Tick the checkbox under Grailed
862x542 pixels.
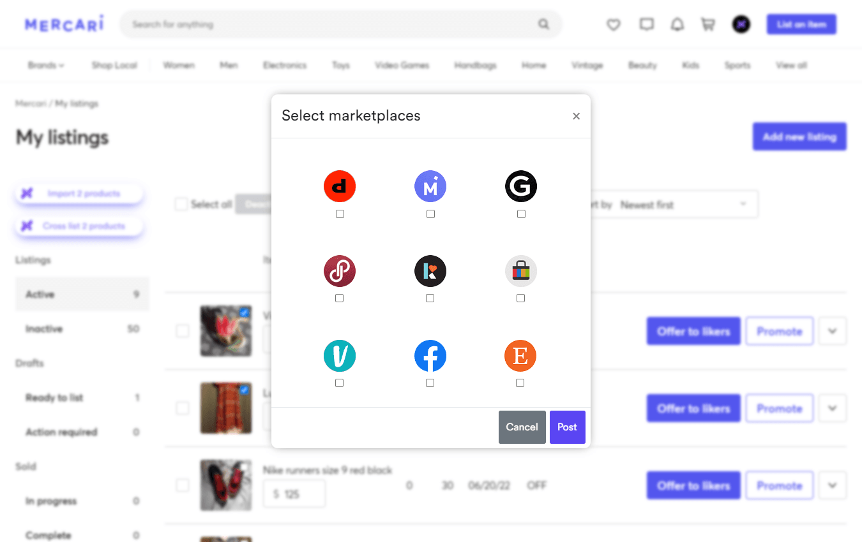tap(521, 214)
